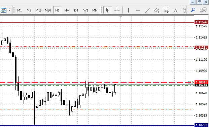Select the cursor arrow tool

point(107,10)
